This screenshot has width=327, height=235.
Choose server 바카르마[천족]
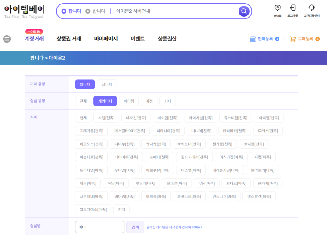coord(189,144)
